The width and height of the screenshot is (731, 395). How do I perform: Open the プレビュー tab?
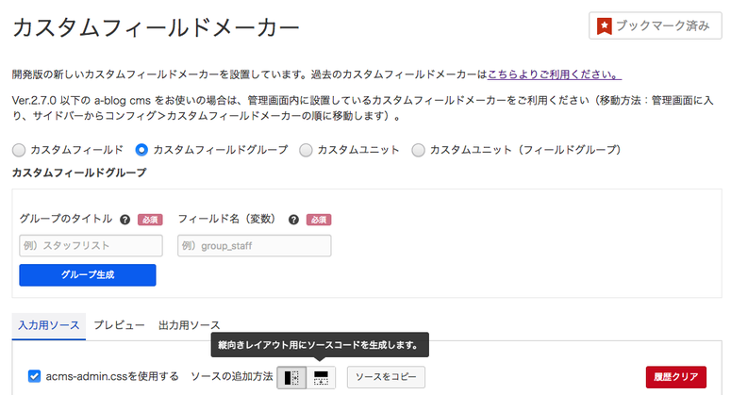119,324
